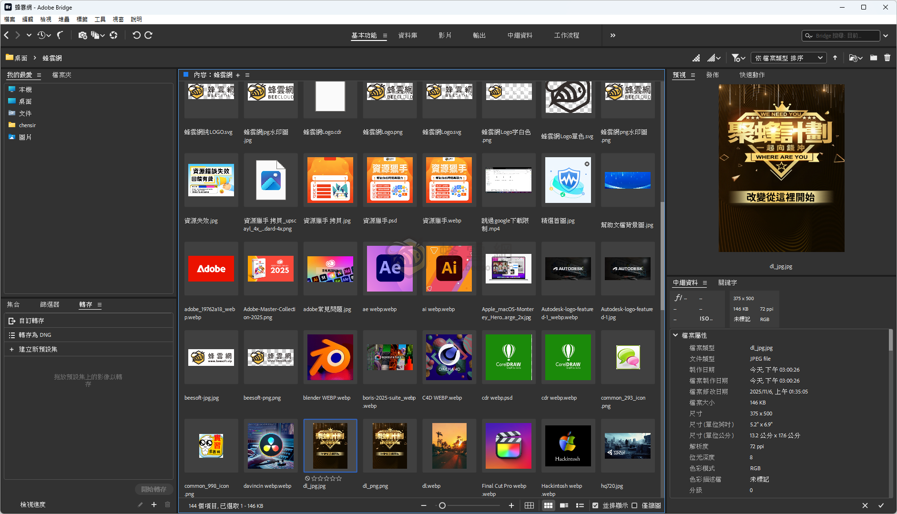897x514 pixels.
Task: Switch to 輸出 workspace
Action: click(479, 36)
